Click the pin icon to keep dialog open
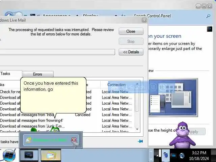216x162 pixels. click(140, 141)
